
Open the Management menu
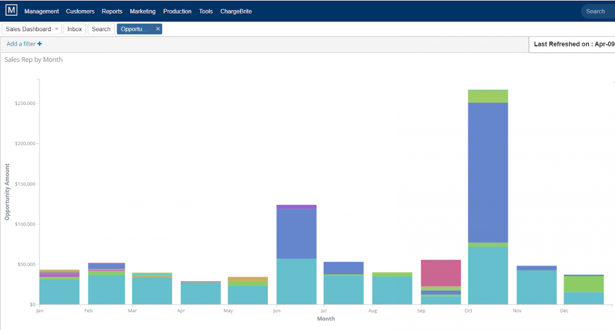(41, 11)
